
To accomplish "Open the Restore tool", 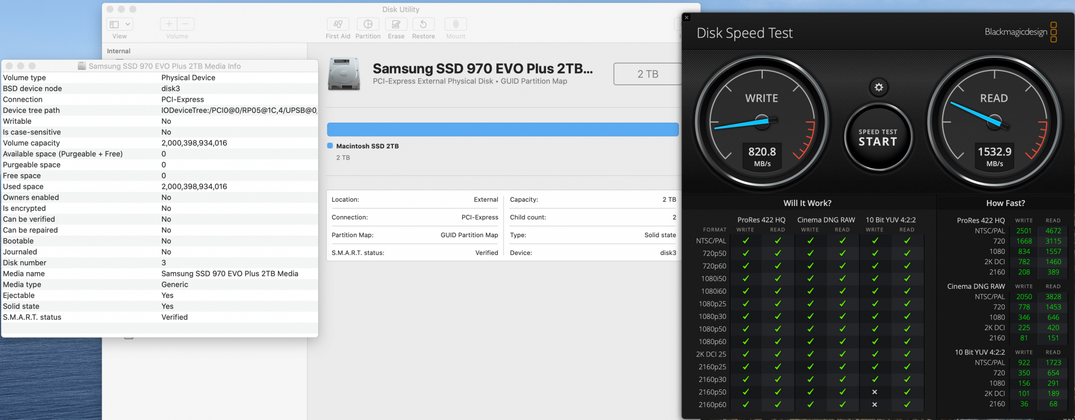I will point(424,24).
